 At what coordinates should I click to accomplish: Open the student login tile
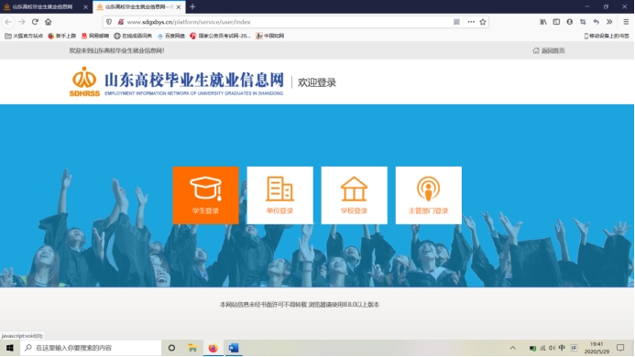coord(205,195)
